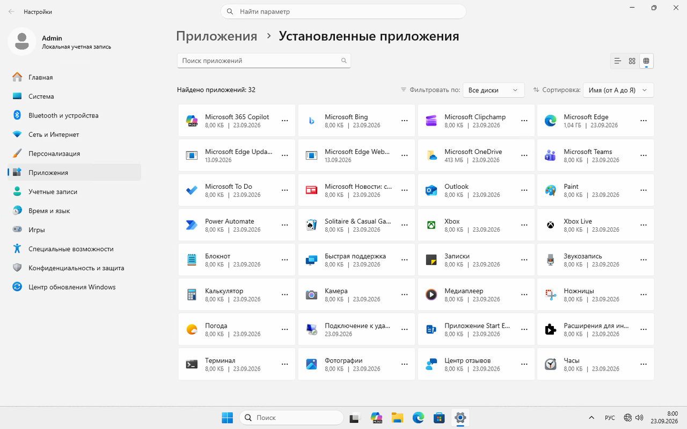Viewport: 687px width, 429px height.
Task: Click the Записки app icon
Action: pos(431,260)
